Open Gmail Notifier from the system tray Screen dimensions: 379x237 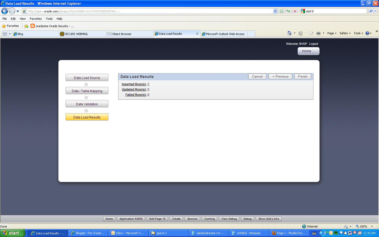355,233
